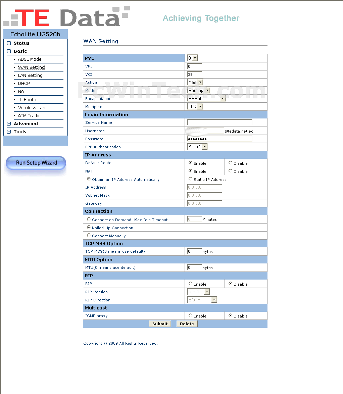The height and width of the screenshot is (394, 343).
Task: Select Enable for Default Route
Action: (191, 163)
